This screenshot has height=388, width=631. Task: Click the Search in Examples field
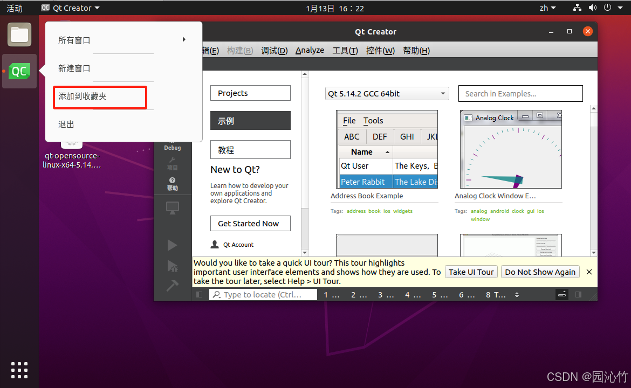[520, 94]
